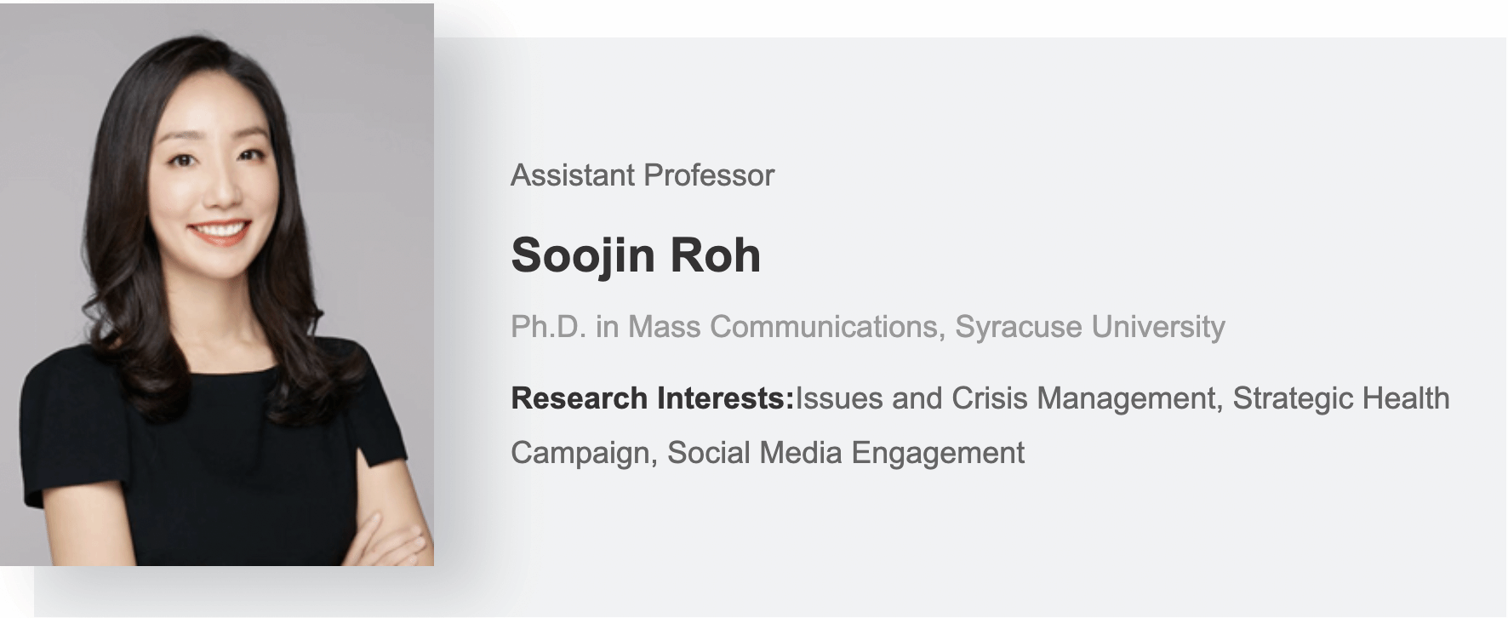Click the word "Crisis" in research interests
Viewport: 1508px width, 618px height.
click(989, 398)
